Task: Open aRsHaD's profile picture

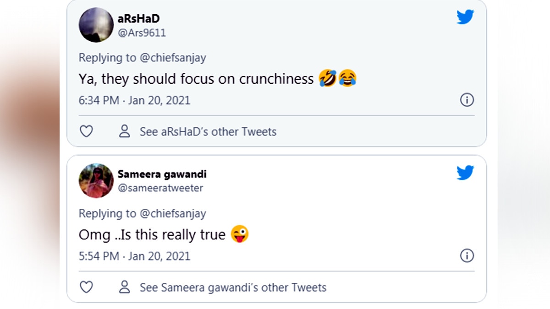Action: coord(96,25)
